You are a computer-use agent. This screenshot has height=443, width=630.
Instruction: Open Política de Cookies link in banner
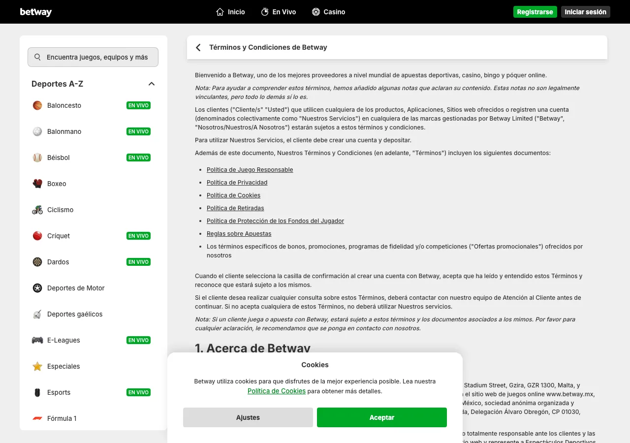coord(277,391)
